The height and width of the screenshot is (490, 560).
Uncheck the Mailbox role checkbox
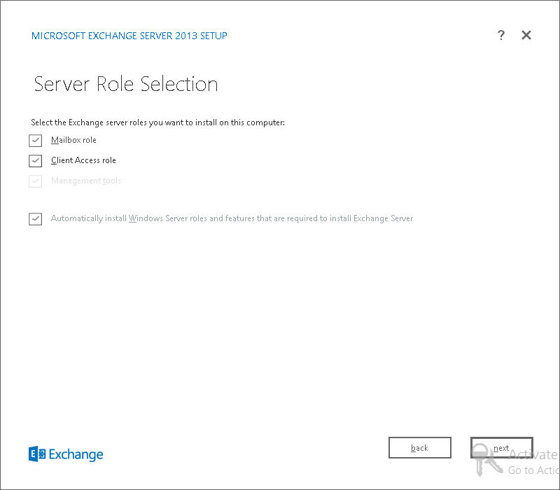coord(36,141)
